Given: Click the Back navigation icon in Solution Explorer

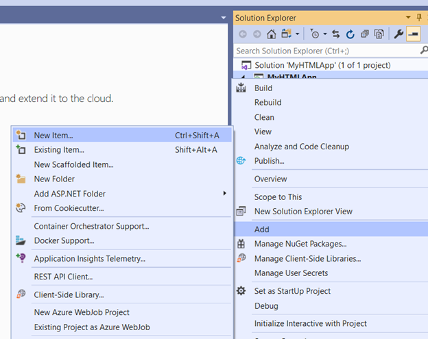Looking at the screenshot, I should pos(243,34).
